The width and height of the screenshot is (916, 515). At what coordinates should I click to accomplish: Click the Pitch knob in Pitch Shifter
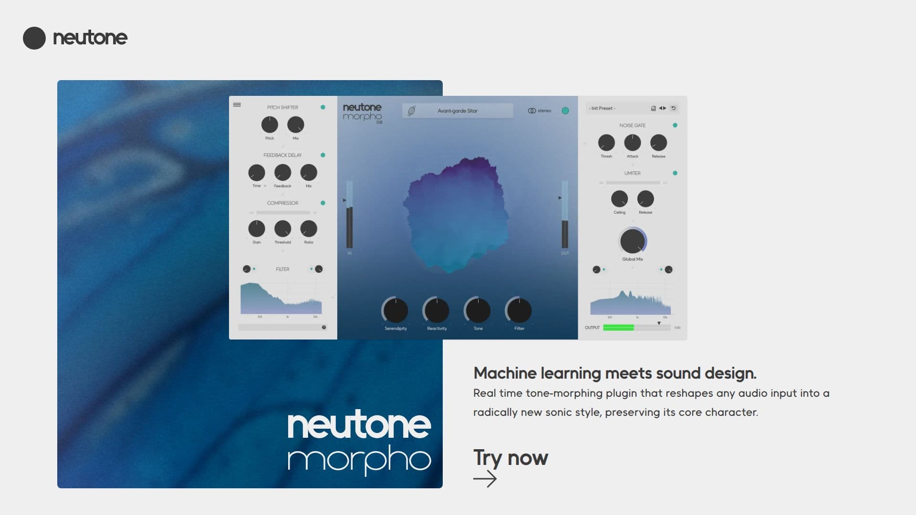(270, 125)
